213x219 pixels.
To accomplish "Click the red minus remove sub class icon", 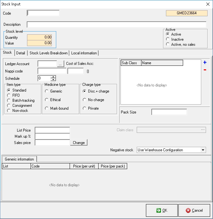I will [x=205, y=70].
